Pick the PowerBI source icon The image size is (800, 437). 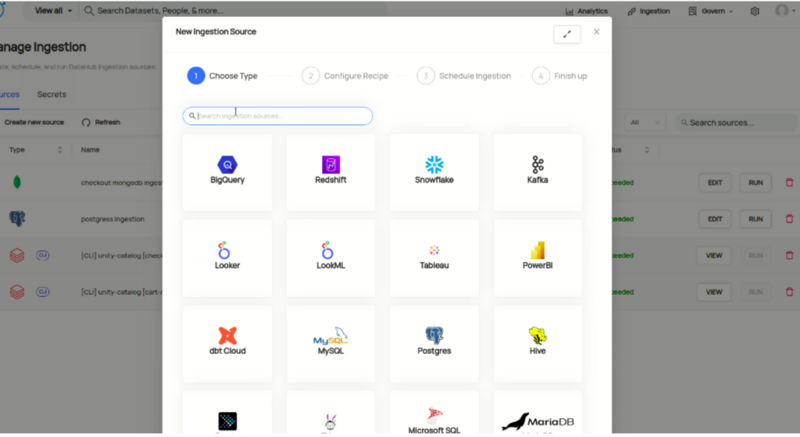(537, 250)
